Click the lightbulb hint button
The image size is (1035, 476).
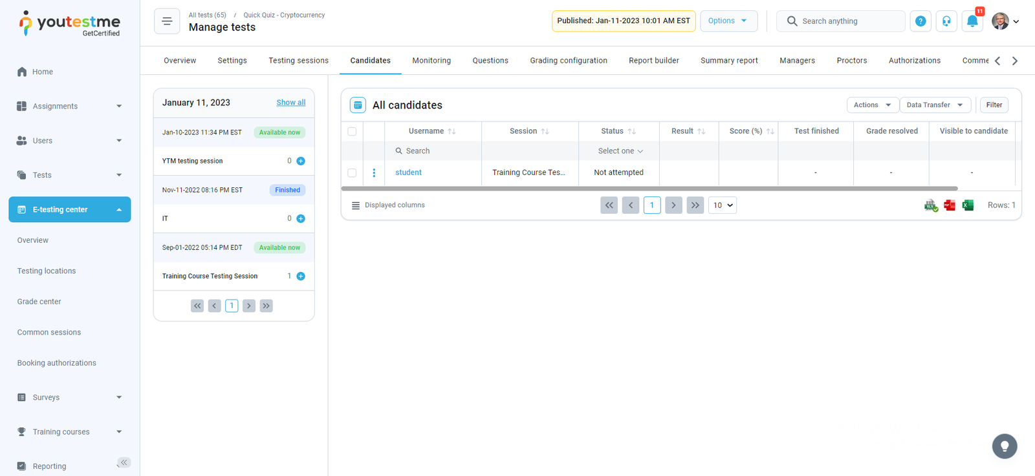(x=1004, y=446)
